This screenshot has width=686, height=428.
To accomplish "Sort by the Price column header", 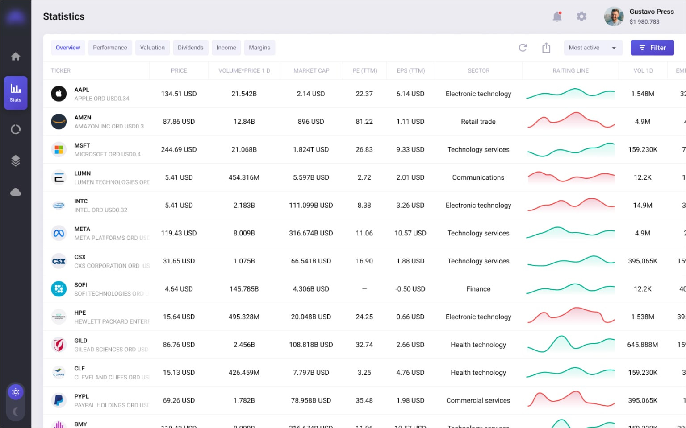I will click(x=179, y=70).
